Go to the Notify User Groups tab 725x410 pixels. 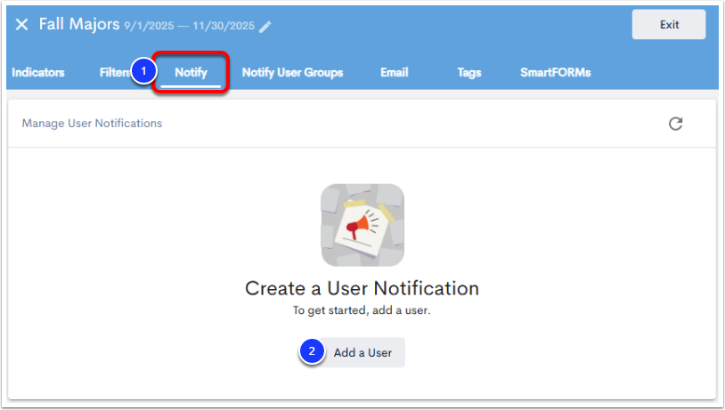tap(293, 73)
